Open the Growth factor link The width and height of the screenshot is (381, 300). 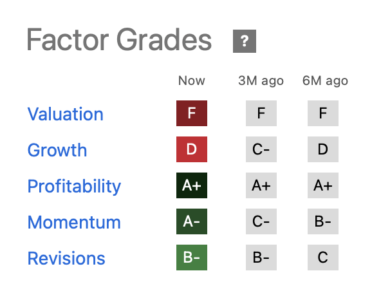[x=57, y=150]
